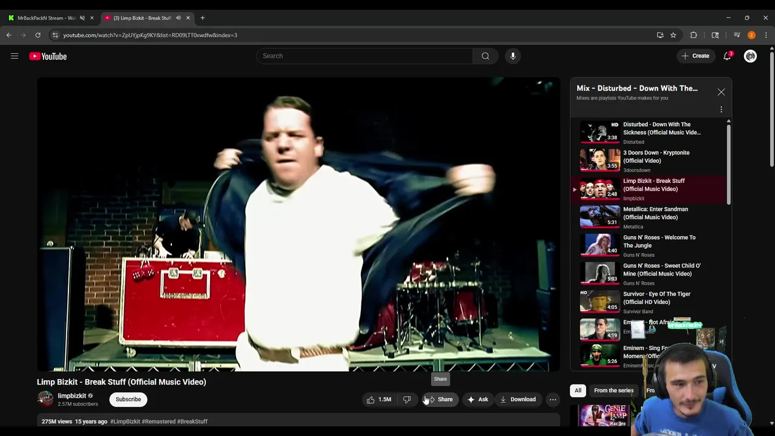Open the Genie Lamp suggested video thumbnail

(602, 415)
